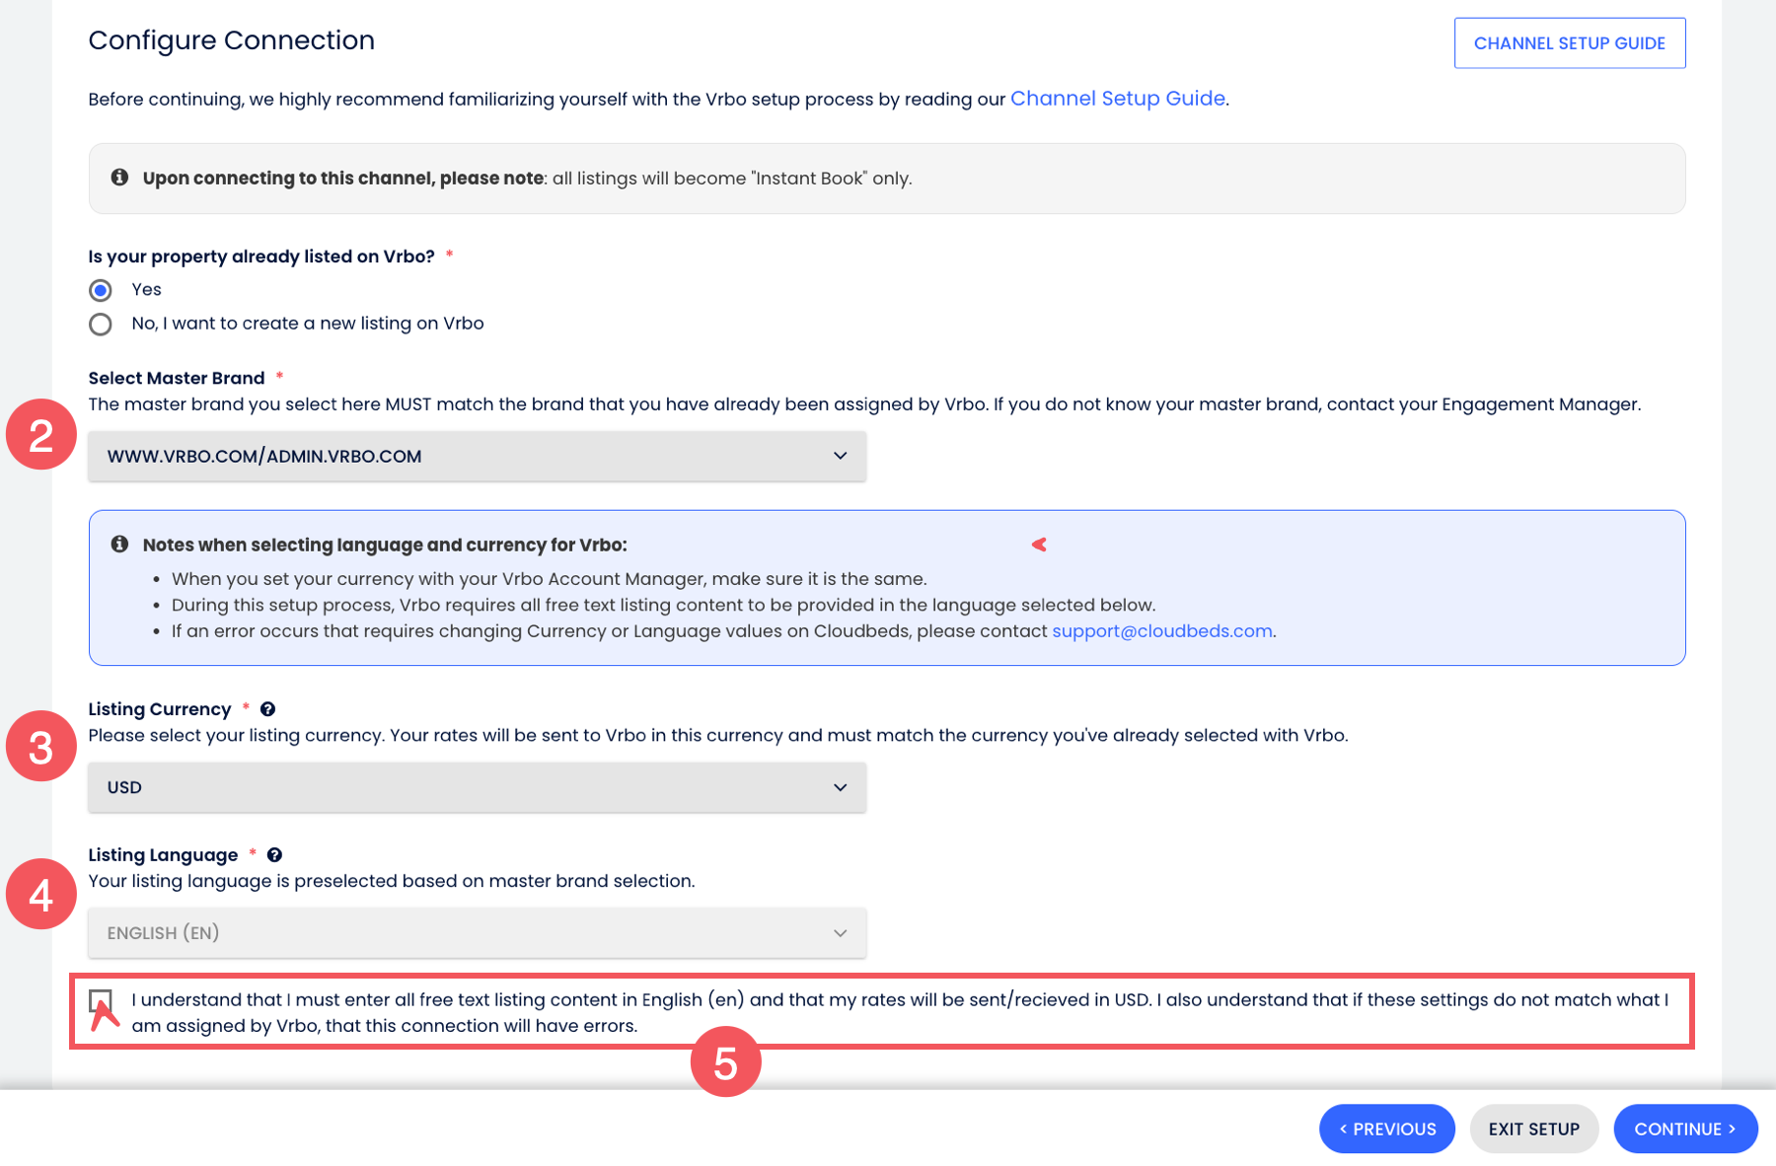Open the Listing Language English dropdown
Screen dimensions: 1776x1166
(x=477, y=933)
